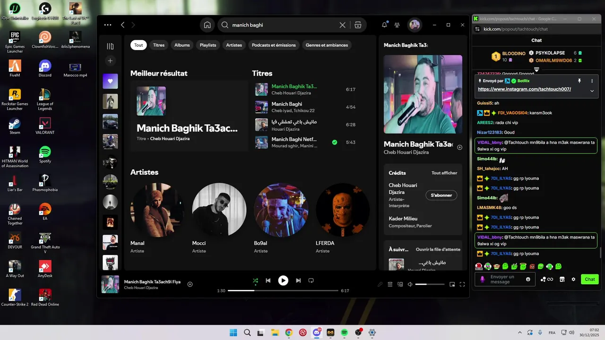Open the artist Mocci

coord(219,210)
